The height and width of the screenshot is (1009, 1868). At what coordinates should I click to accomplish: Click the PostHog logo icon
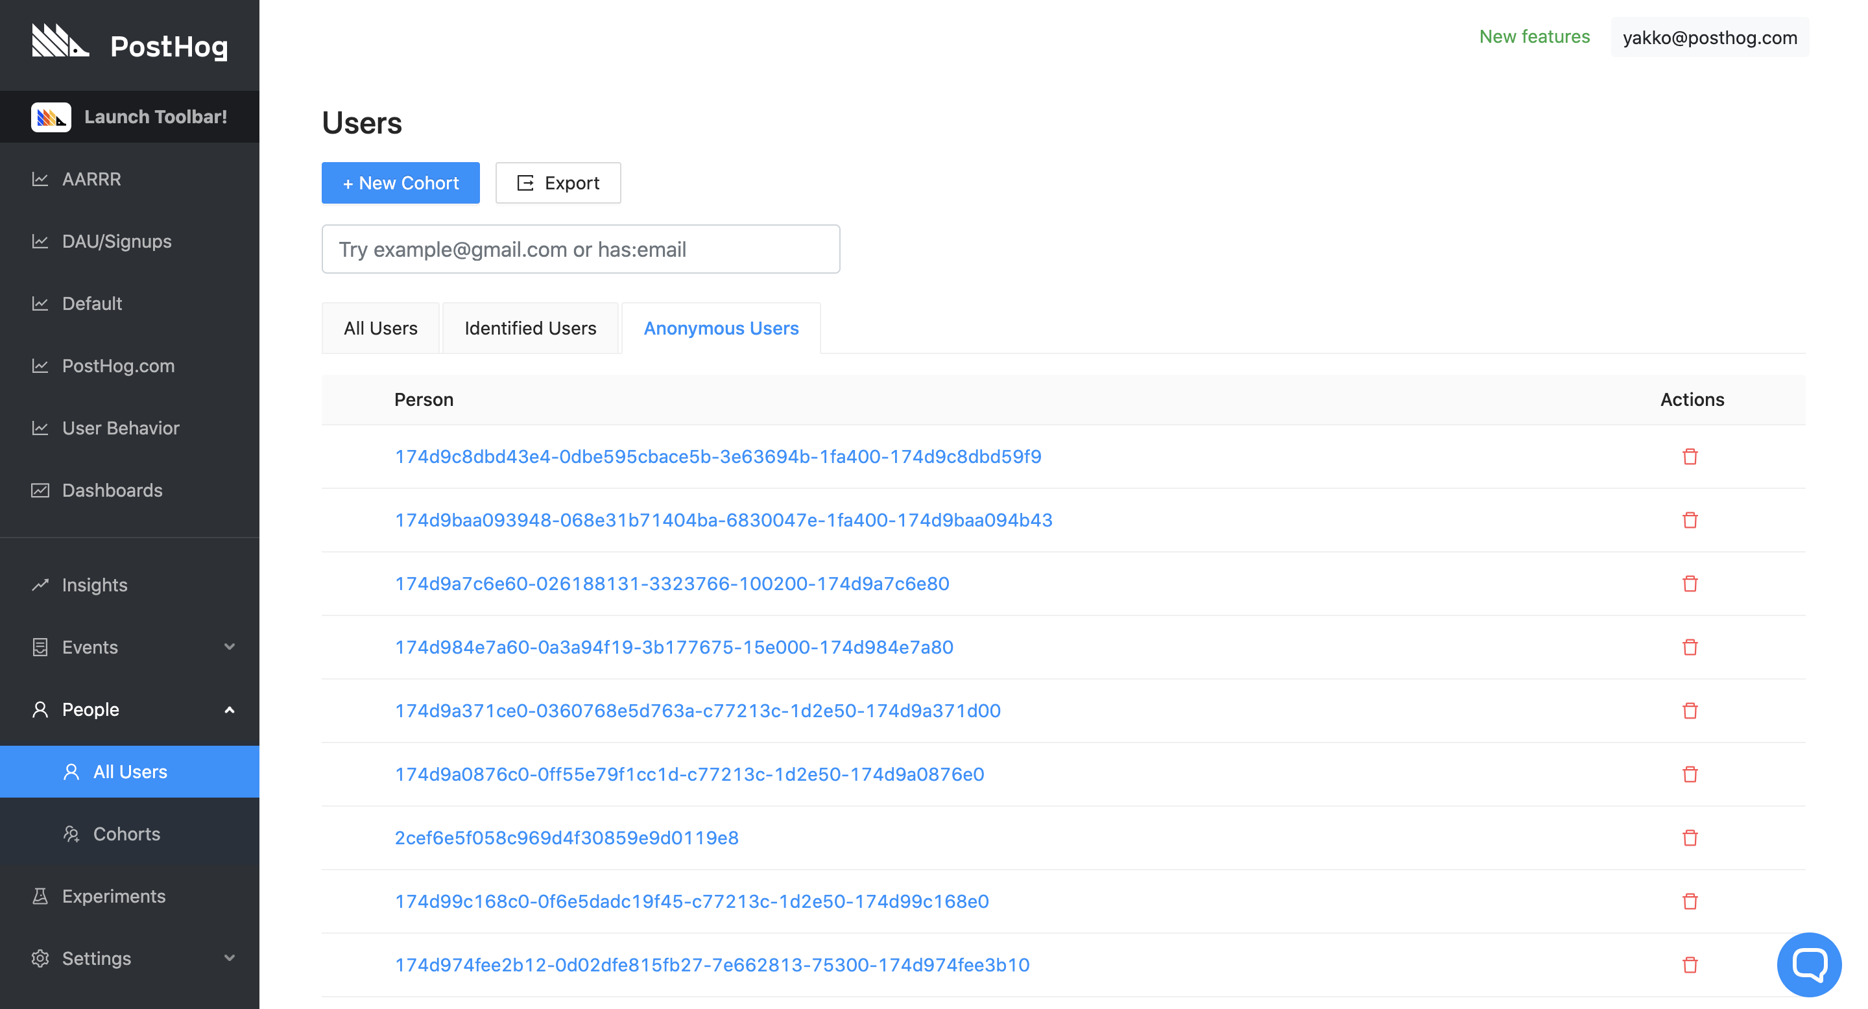click(60, 41)
